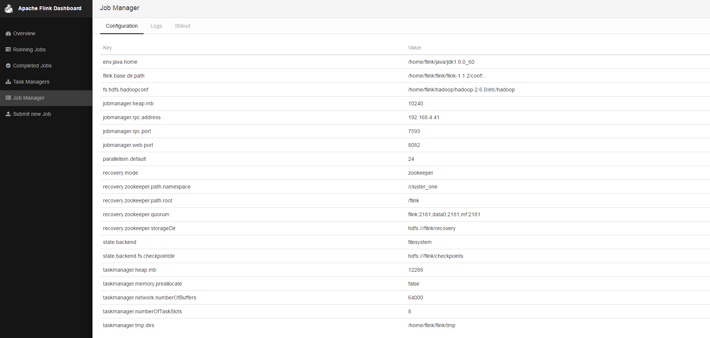Switch to the Logs tab
Screen dimensions: 710x338
point(156,26)
